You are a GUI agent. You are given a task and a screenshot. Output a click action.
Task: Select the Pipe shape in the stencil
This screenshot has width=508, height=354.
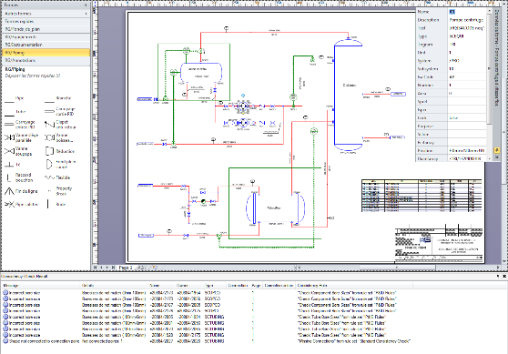click(x=15, y=98)
